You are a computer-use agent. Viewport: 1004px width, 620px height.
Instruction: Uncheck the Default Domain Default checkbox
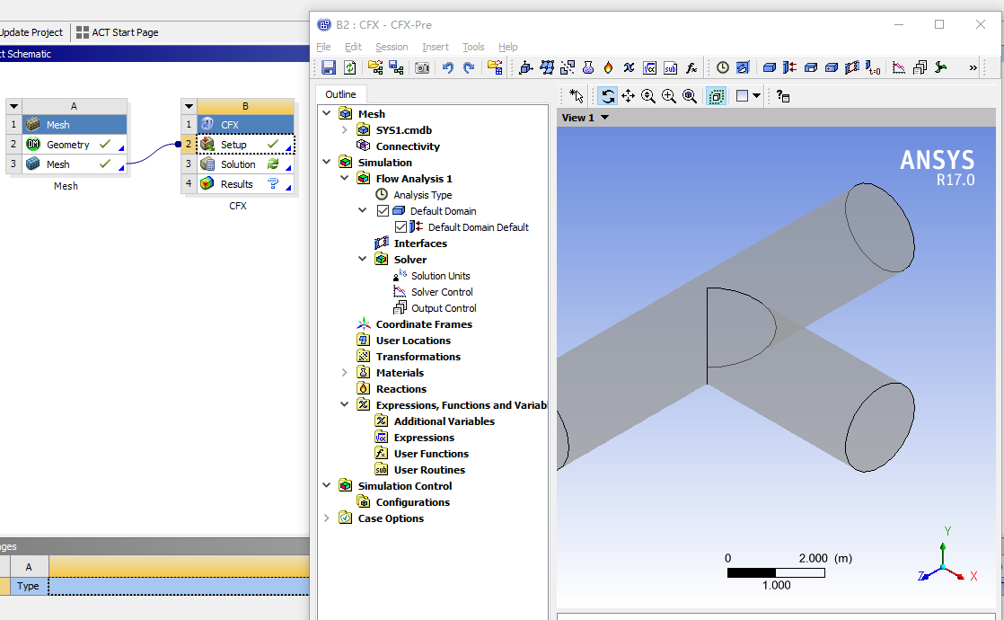401,226
